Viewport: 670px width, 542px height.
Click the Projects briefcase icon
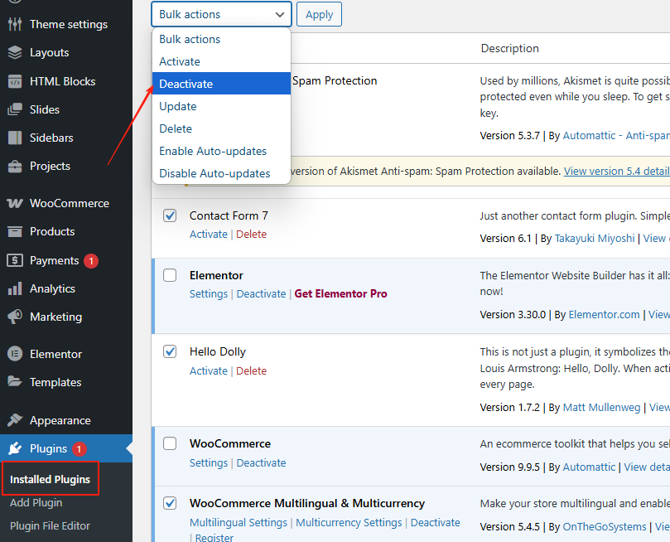tap(15, 166)
